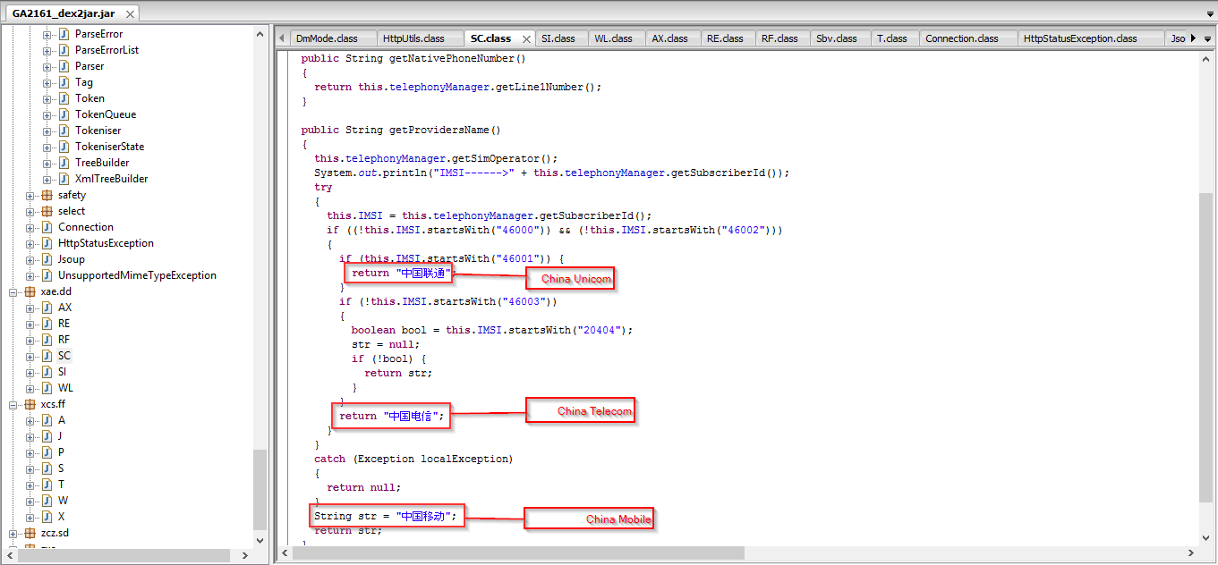This screenshot has width=1218, height=565.
Task: Switch to the HttpUtils.class tab
Action: [413, 38]
